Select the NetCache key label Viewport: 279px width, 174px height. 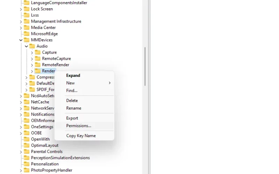coord(40,102)
